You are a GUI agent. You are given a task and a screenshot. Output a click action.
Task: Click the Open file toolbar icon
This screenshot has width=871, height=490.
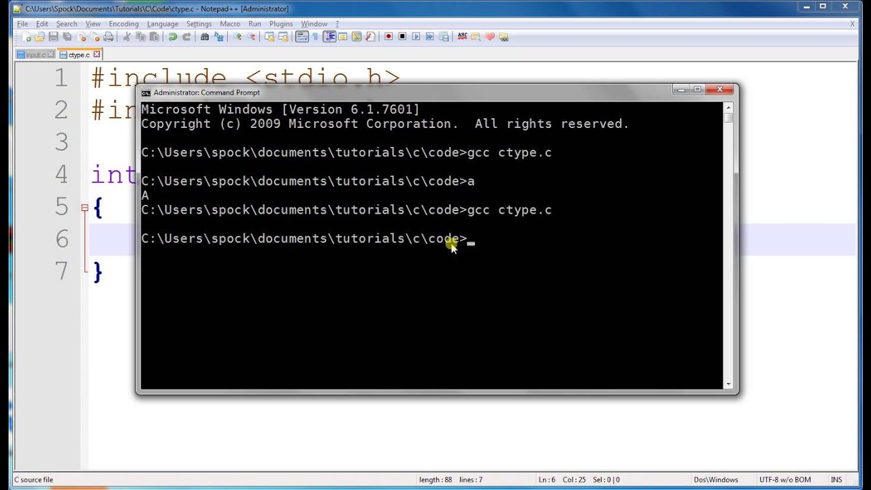pos(39,37)
